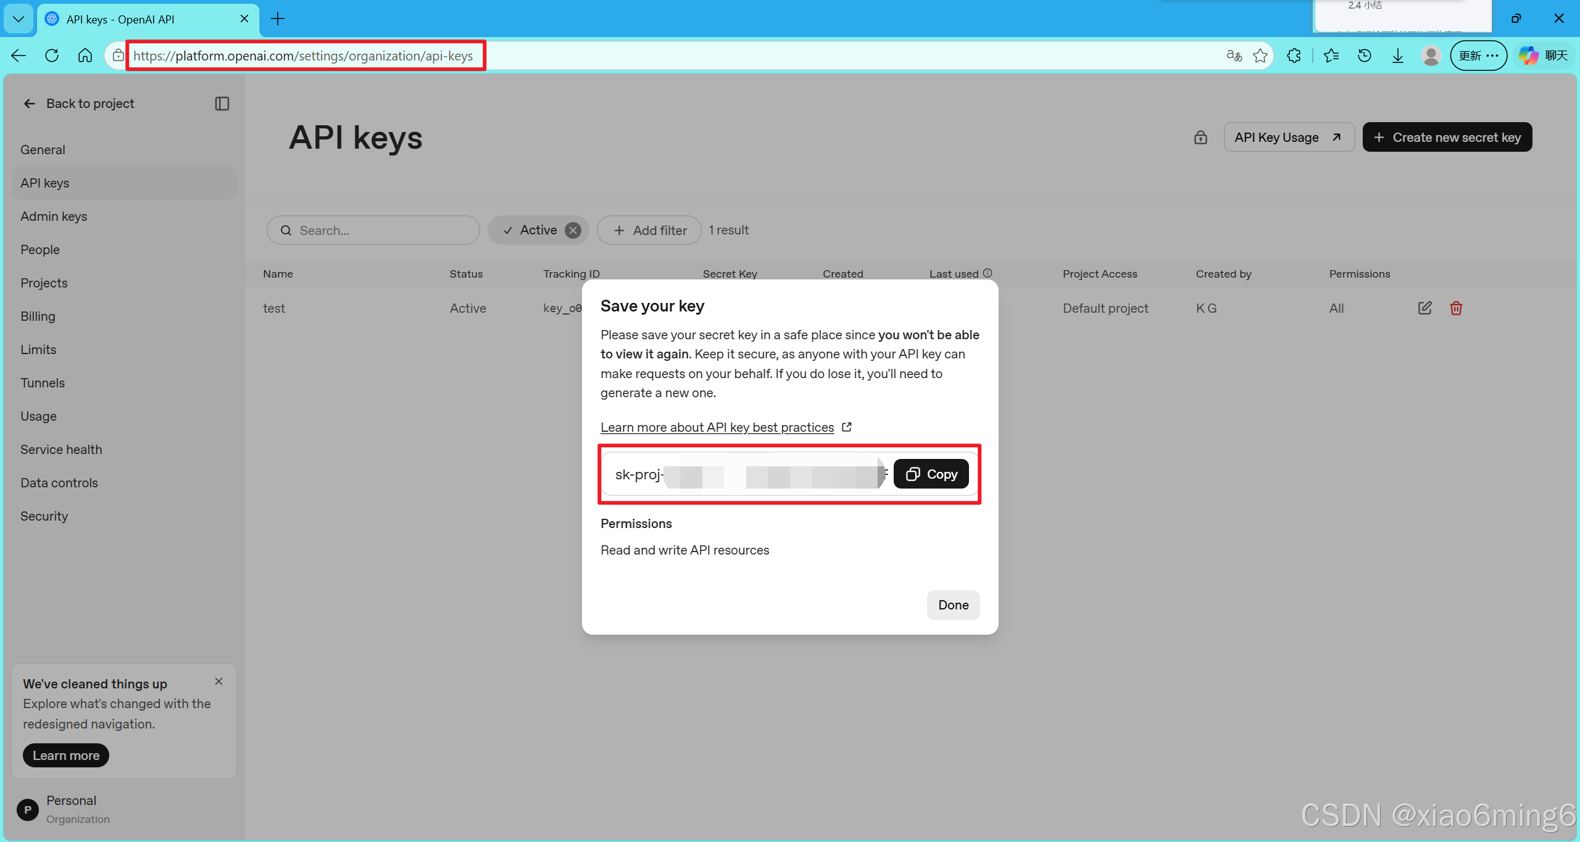Open Projects settings section
Viewport: 1580px width, 842px height.
point(123,283)
